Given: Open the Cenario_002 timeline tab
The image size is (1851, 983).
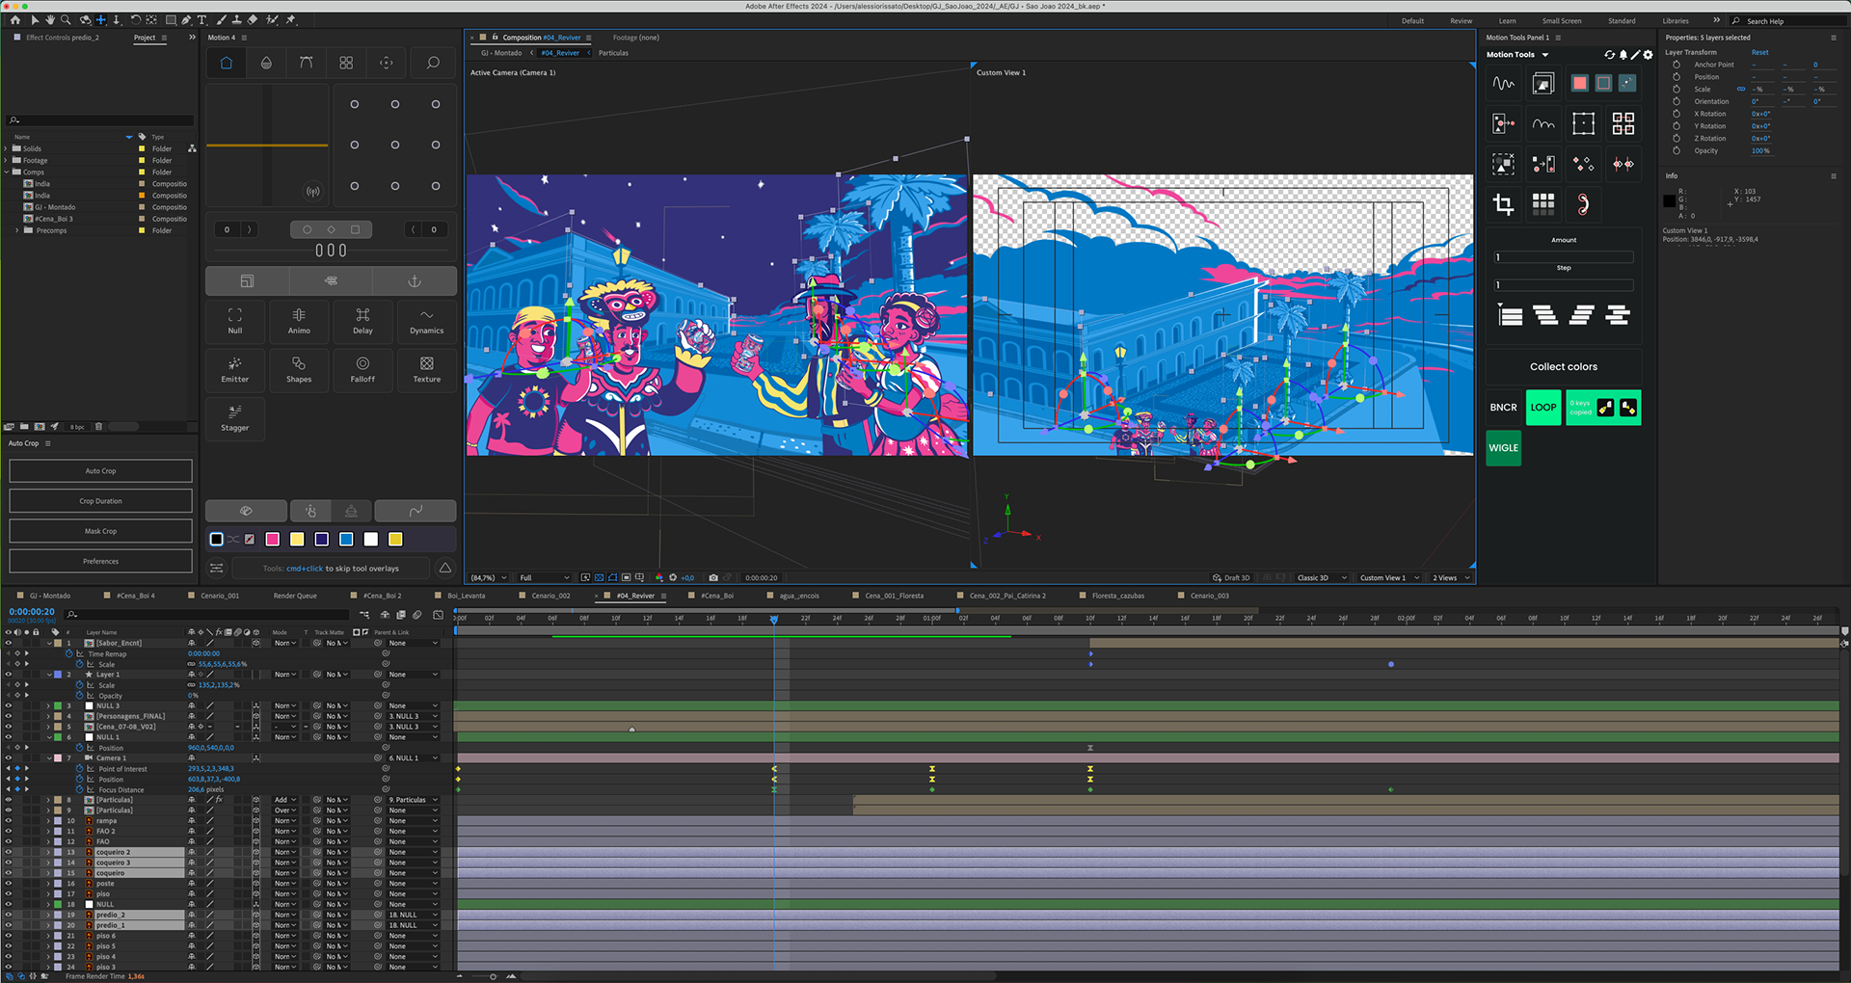Looking at the screenshot, I should click(x=550, y=596).
